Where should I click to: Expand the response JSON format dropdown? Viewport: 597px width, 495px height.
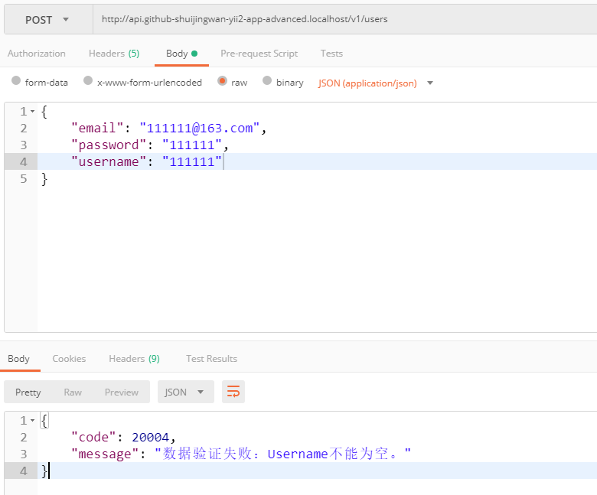pos(185,392)
